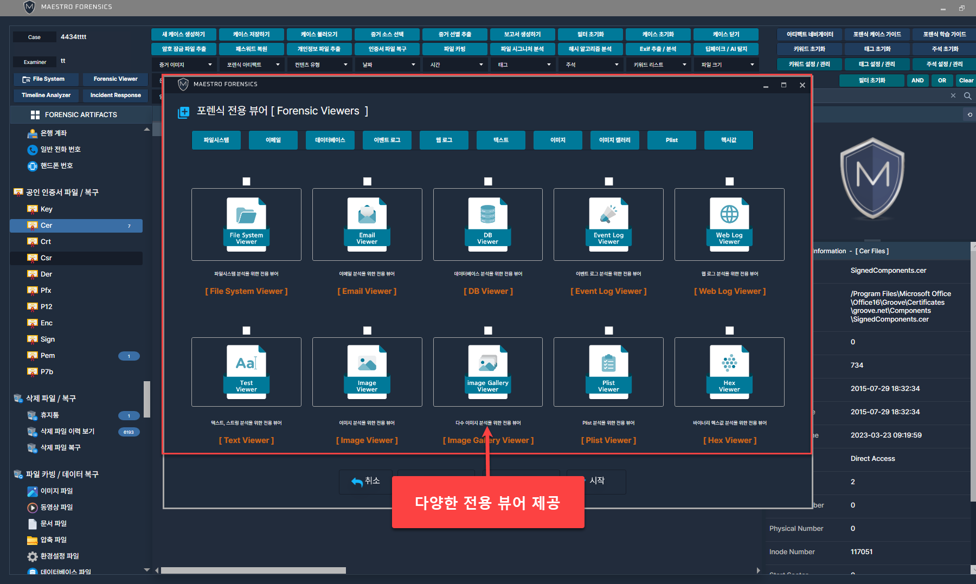Switch to the Timeline Analyzer tab
Image resolution: width=976 pixels, height=584 pixels.
46,95
